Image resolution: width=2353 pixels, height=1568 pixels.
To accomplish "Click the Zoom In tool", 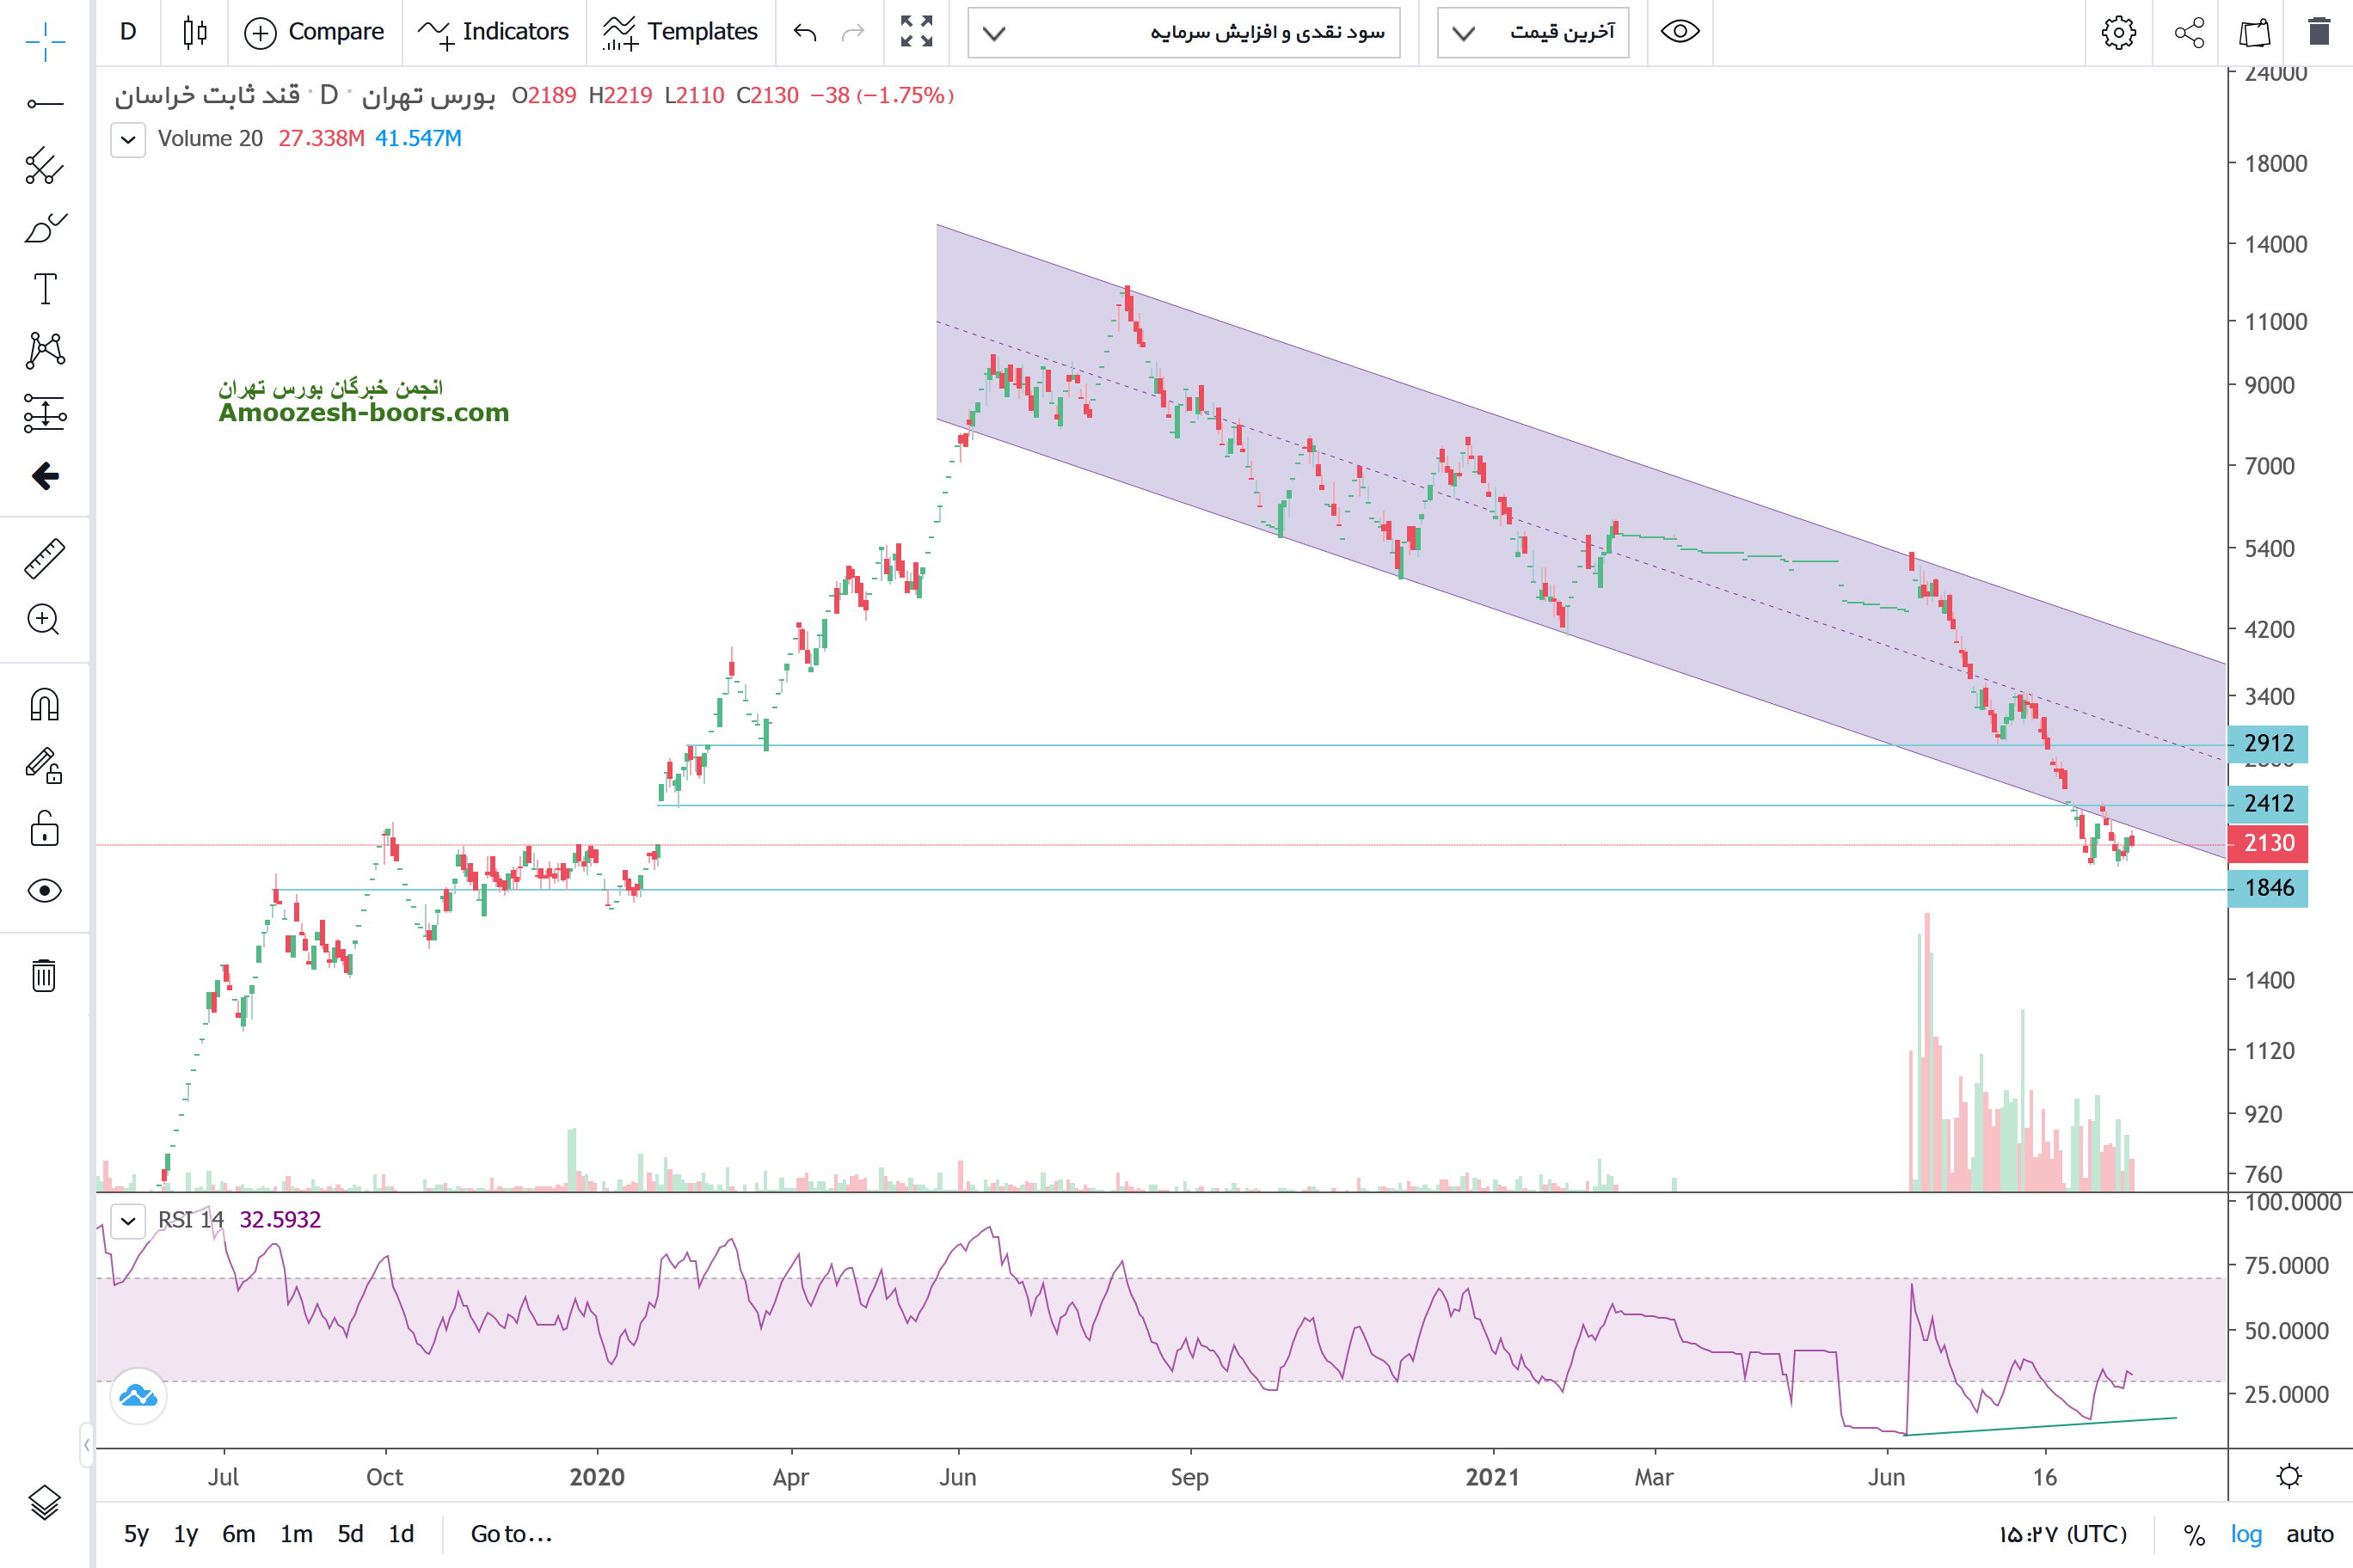I will click(44, 620).
